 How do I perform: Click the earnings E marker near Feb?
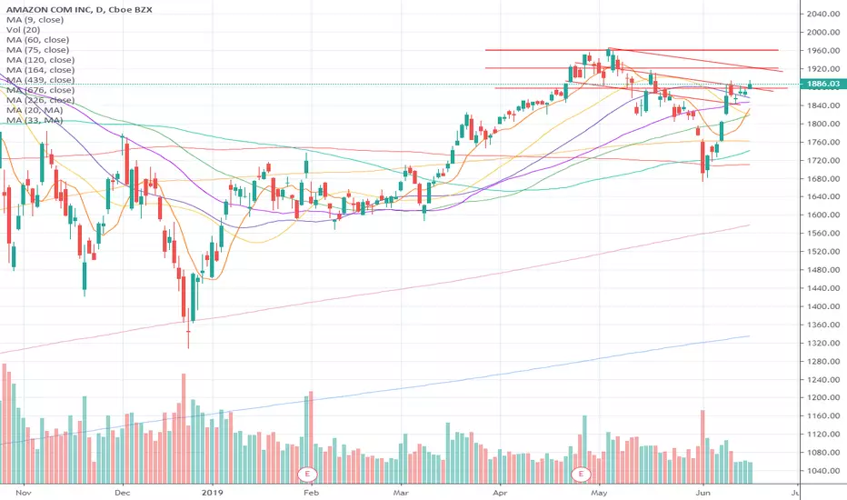(x=307, y=475)
